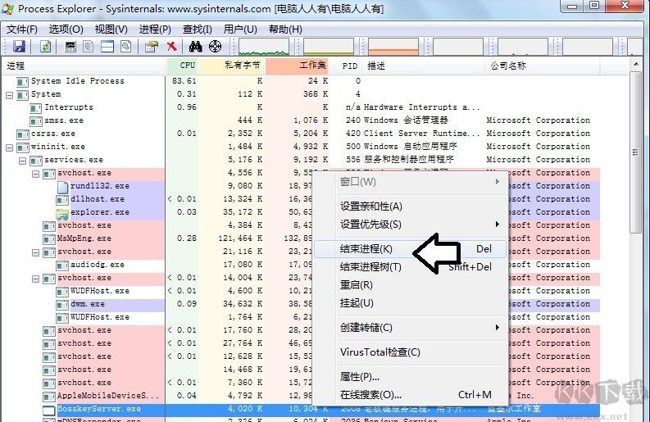The height and width of the screenshot is (422, 650).
Task: Click the red X Kill Process icon
Action: tap(171, 47)
